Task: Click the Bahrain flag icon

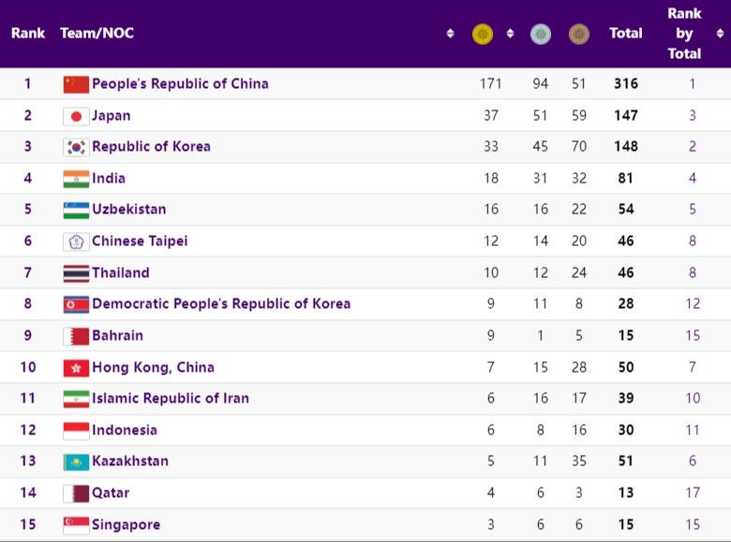Action: 76,336
